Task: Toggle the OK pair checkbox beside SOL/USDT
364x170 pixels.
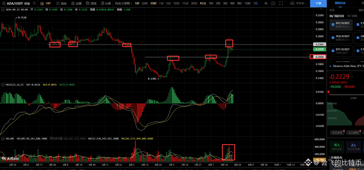Action: (357, 38)
